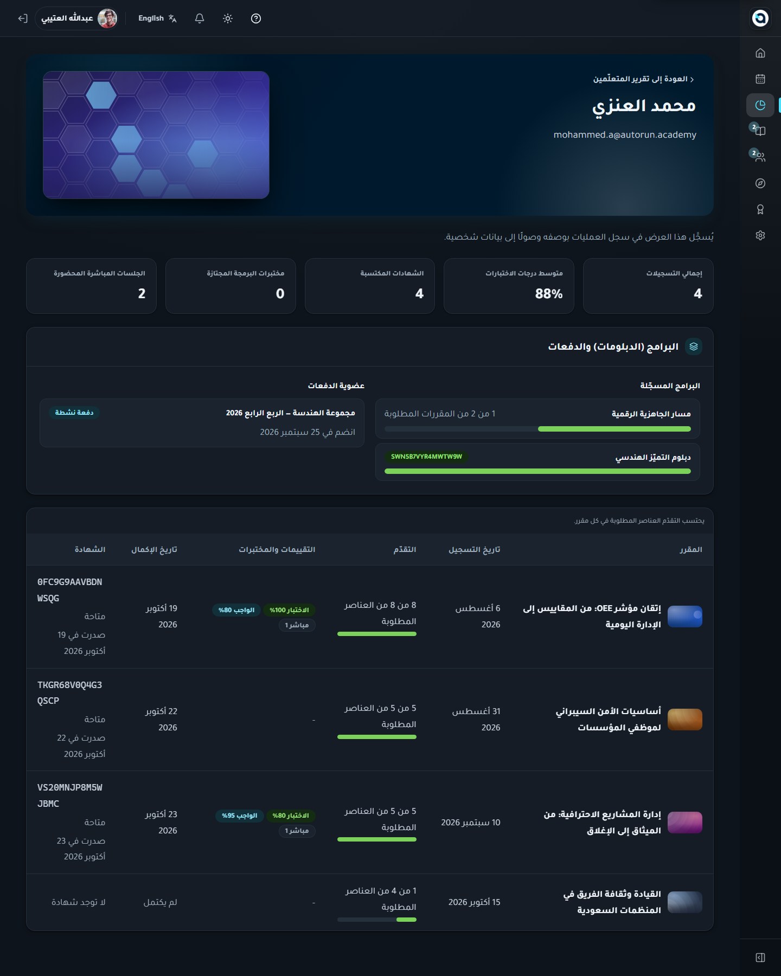This screenshot has width=781, height=976.
Task: Switch language to English
Action: coord(157,18)
